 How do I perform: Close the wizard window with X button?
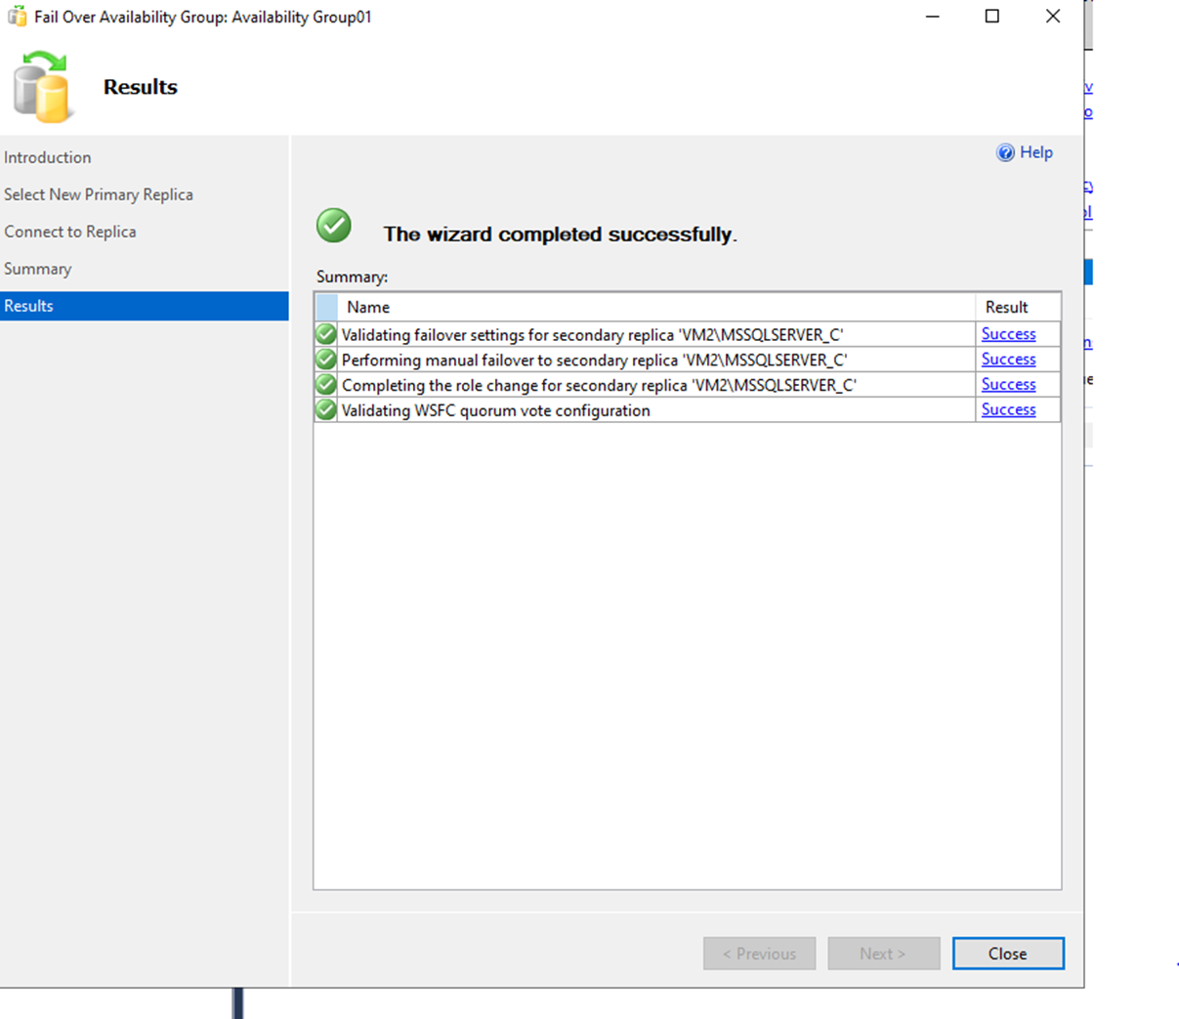1053,17
